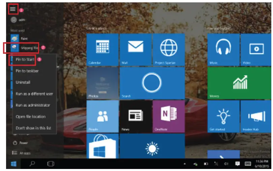Open taskbar Search magnifier
Image resolution: width=273 pixels, height=171 pixels.
pyautogui.click(x=32, y=164)
